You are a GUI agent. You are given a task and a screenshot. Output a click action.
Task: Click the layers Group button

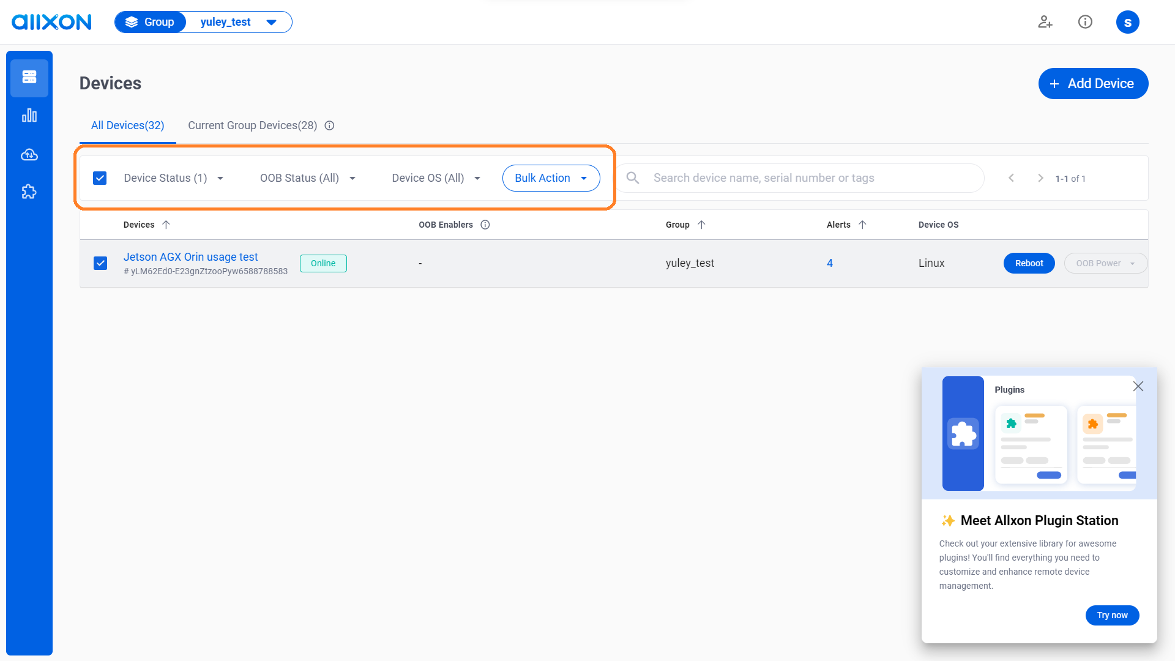coord(151,22)
